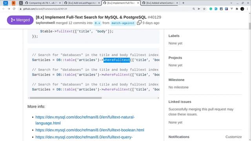
Task: Open the match-against branch link
Action: tap(123, 23)
